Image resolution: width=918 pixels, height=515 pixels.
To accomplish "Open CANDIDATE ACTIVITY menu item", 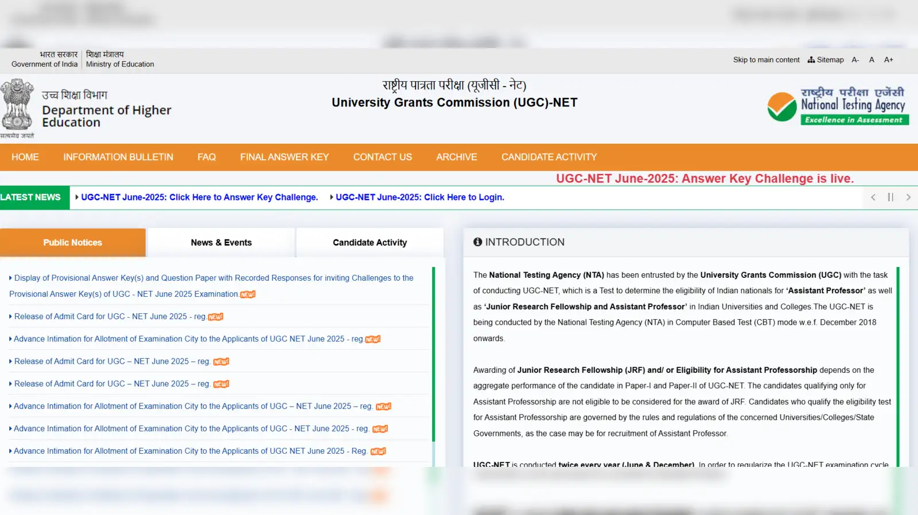I will (x=549, y=157).
